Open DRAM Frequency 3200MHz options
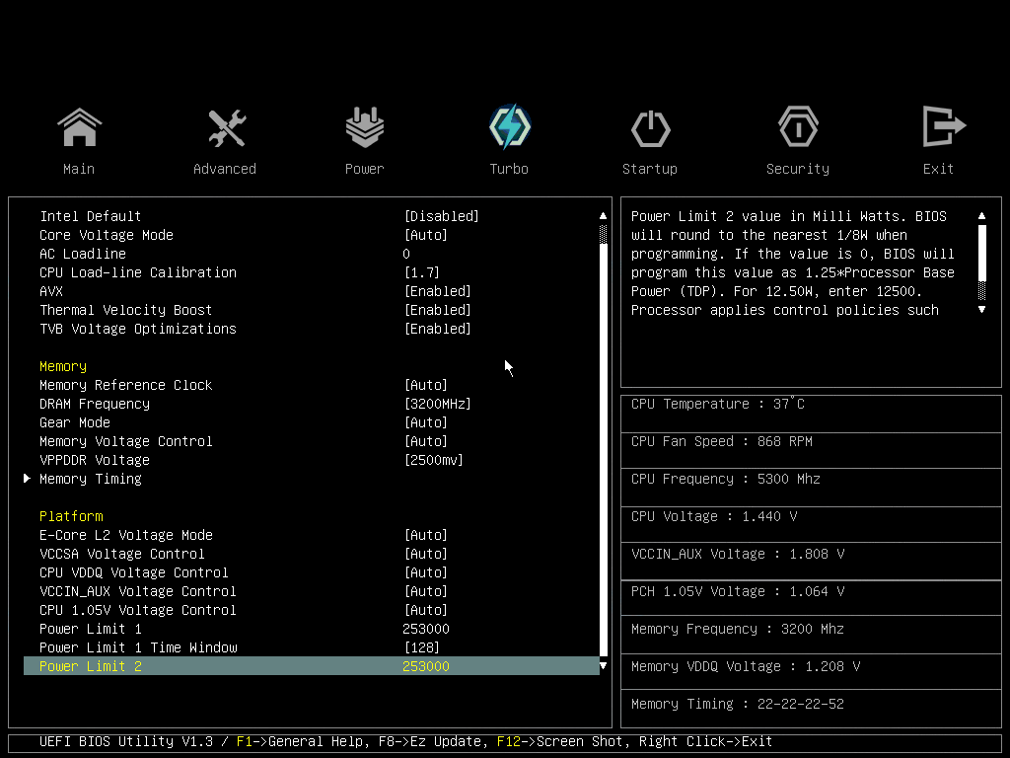The height and width of the screenshot is (758, 1010). (x=437, y=404)
